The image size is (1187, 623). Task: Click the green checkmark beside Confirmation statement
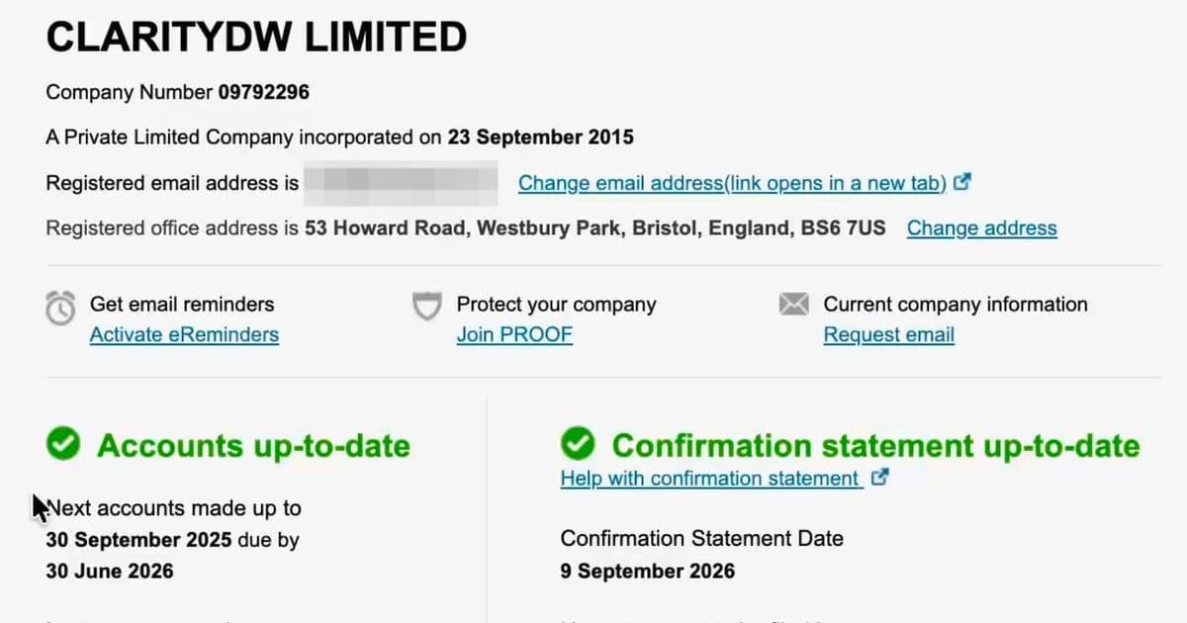tap(579, 445)
